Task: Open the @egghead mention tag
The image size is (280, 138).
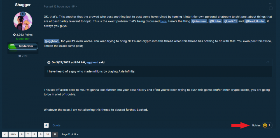Action: pyautogui.click(x=52, y=41)
